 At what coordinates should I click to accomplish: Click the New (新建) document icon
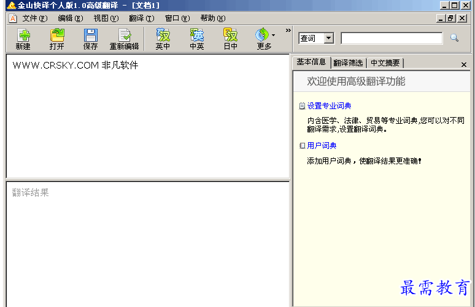pyautogui.click(x=23, y=36)
